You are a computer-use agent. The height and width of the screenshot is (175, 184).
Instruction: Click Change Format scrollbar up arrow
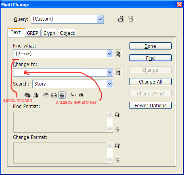pos(110,146)
